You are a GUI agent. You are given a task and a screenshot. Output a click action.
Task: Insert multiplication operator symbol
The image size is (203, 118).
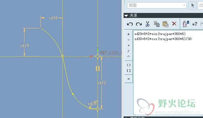tap(128, 45)
